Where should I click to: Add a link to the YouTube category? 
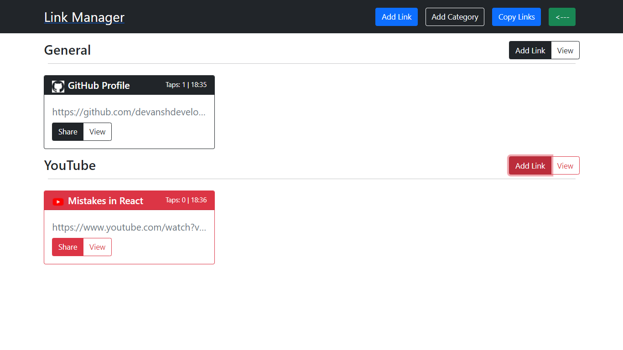(530, 166)
